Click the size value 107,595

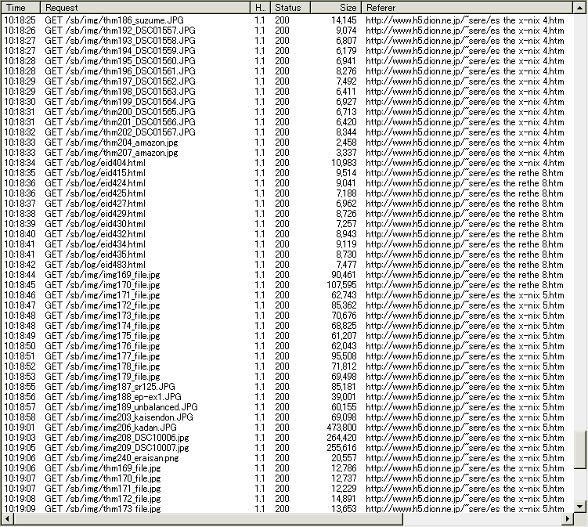341,285
